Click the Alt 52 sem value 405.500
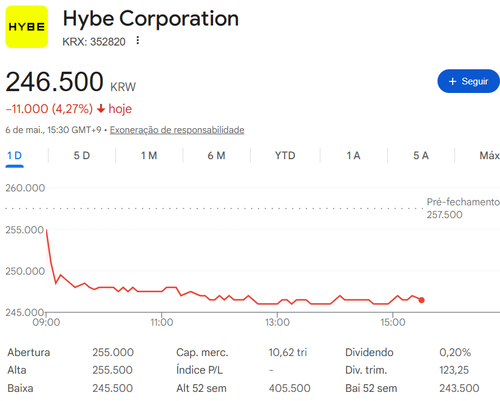The image size is (500, 401). (289, 388)
